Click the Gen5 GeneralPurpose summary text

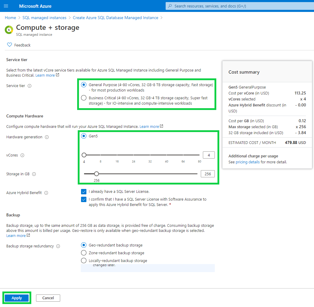click(247, 87)
